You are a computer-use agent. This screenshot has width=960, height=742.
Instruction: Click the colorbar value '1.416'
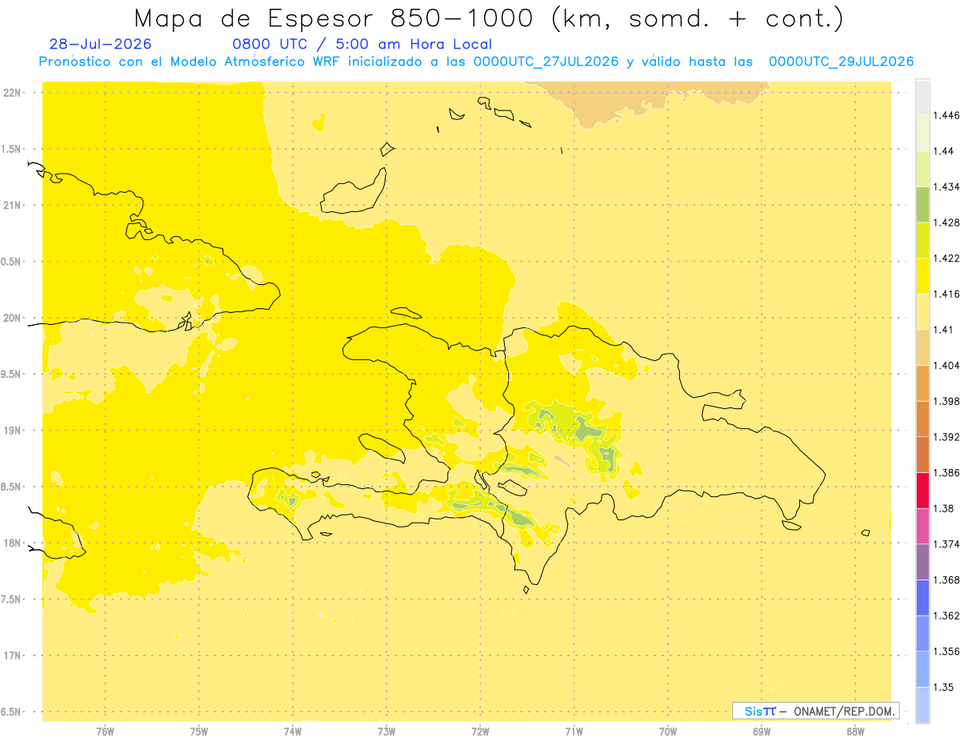[946, 294]
